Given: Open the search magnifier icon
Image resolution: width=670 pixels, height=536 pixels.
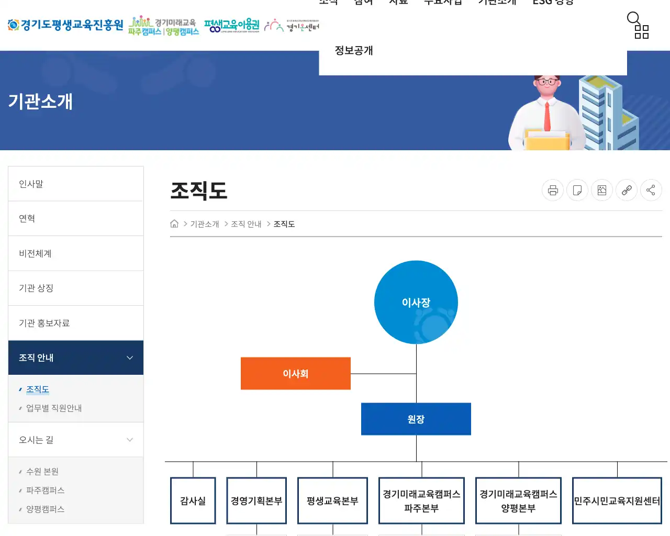Looking at the screenshot, I should (633, 18).
